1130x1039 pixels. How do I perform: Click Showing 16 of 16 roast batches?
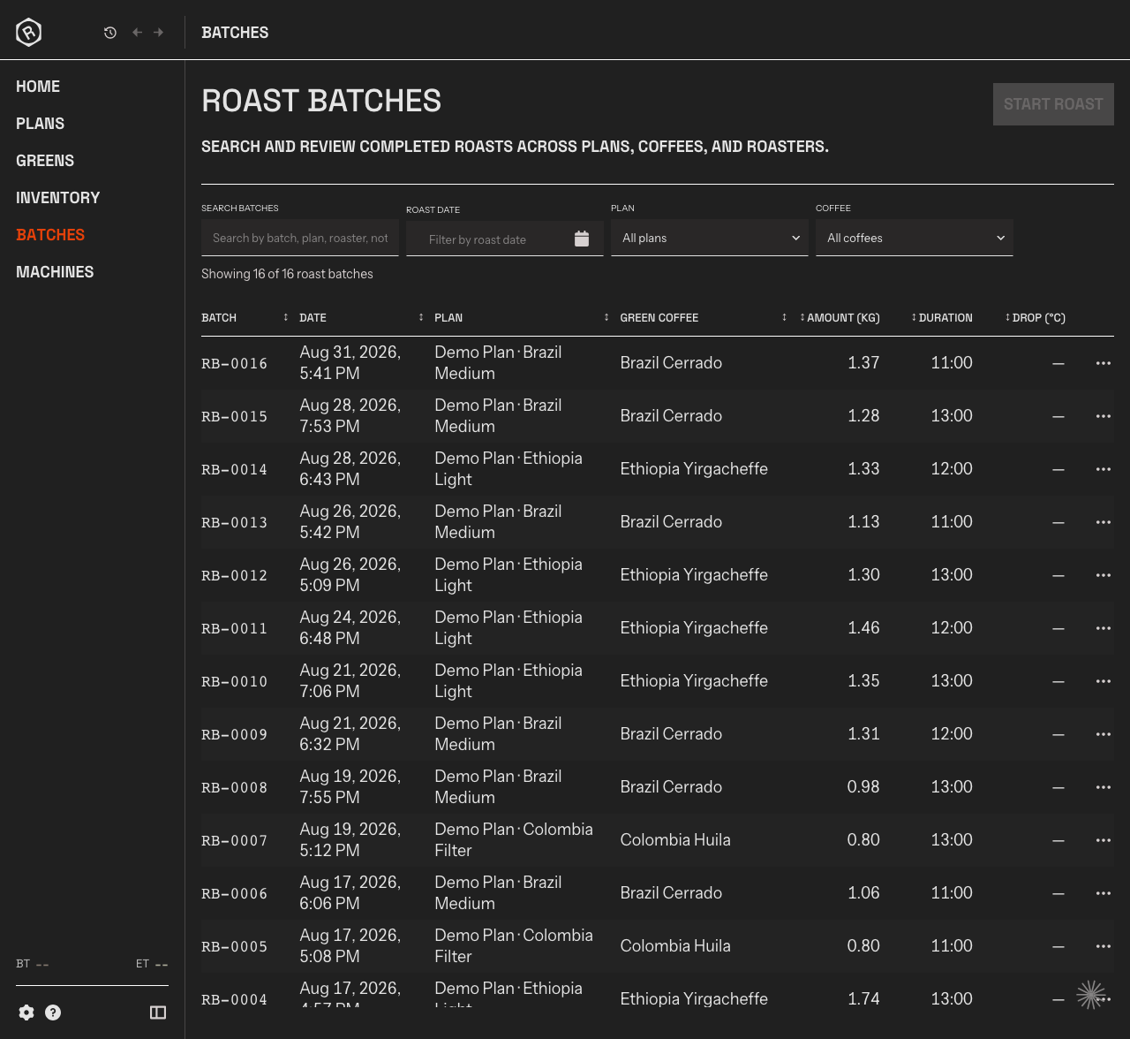pos(287,274)
